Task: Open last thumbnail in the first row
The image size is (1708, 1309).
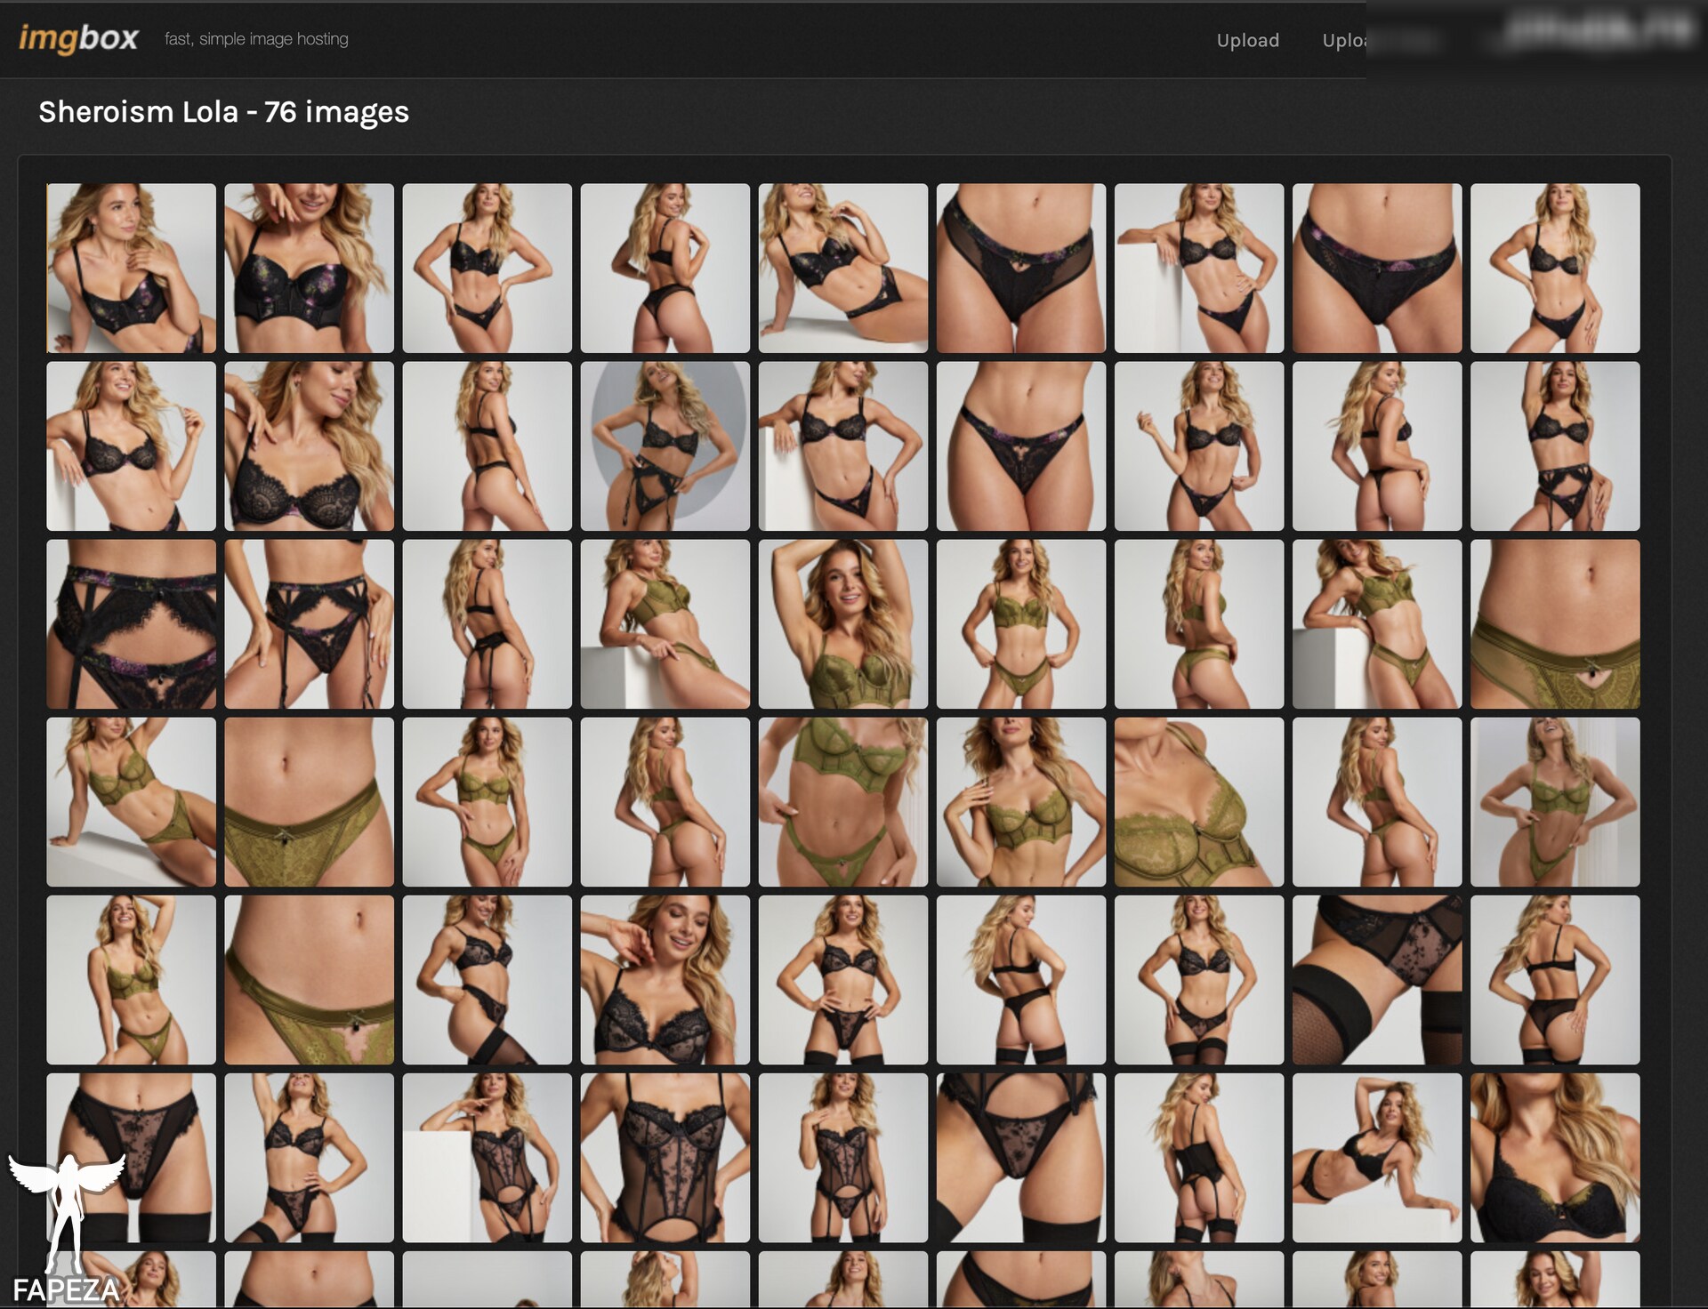Action: [x=1555, y=269]
